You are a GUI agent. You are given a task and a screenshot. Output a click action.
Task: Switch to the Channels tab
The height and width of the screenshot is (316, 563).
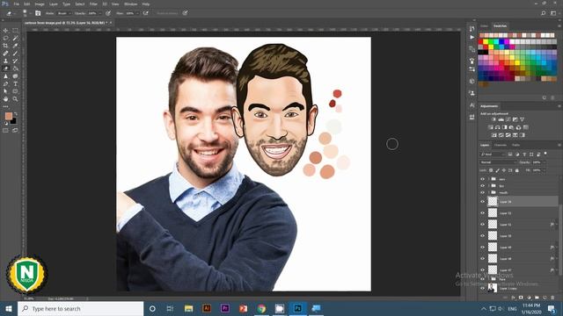(x=501, y=145)
